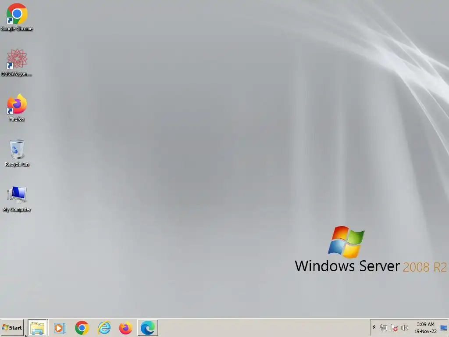Click the date 19-Nov-22 in the tray

[x=425, y=331]
